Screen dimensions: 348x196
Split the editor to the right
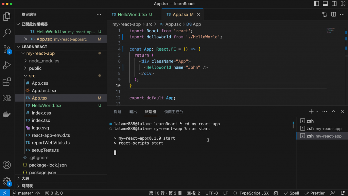pyautogui.click(x=333, y=14)
